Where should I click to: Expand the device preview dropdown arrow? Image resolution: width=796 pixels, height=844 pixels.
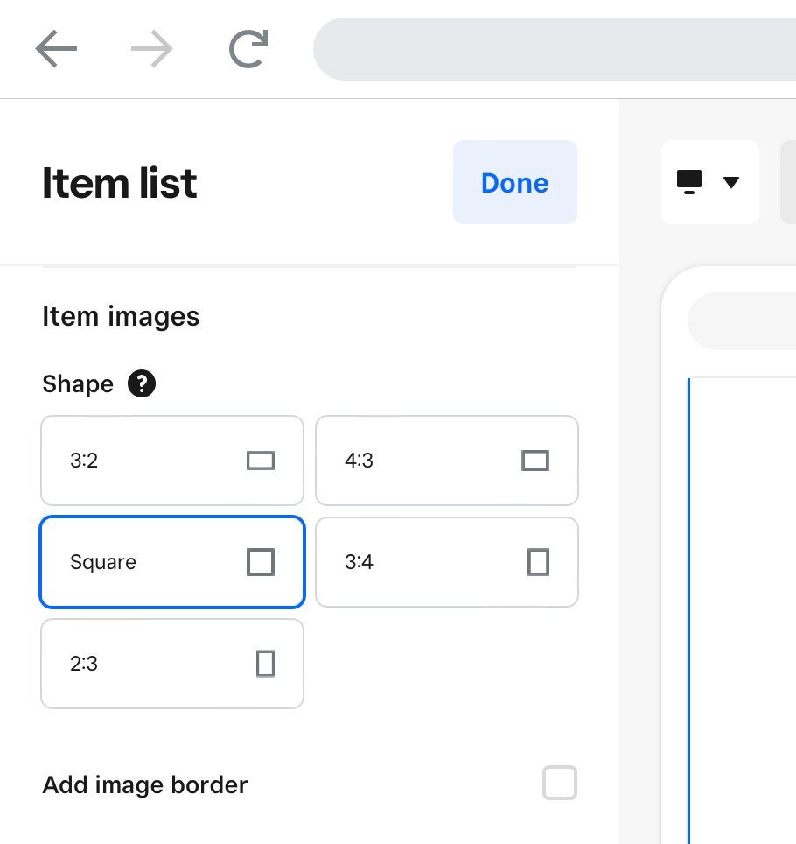[732, 182]
